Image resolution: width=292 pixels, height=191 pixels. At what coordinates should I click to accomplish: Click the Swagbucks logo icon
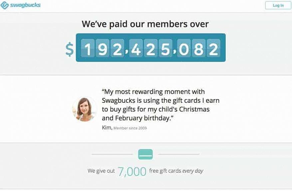click(5, 5)
